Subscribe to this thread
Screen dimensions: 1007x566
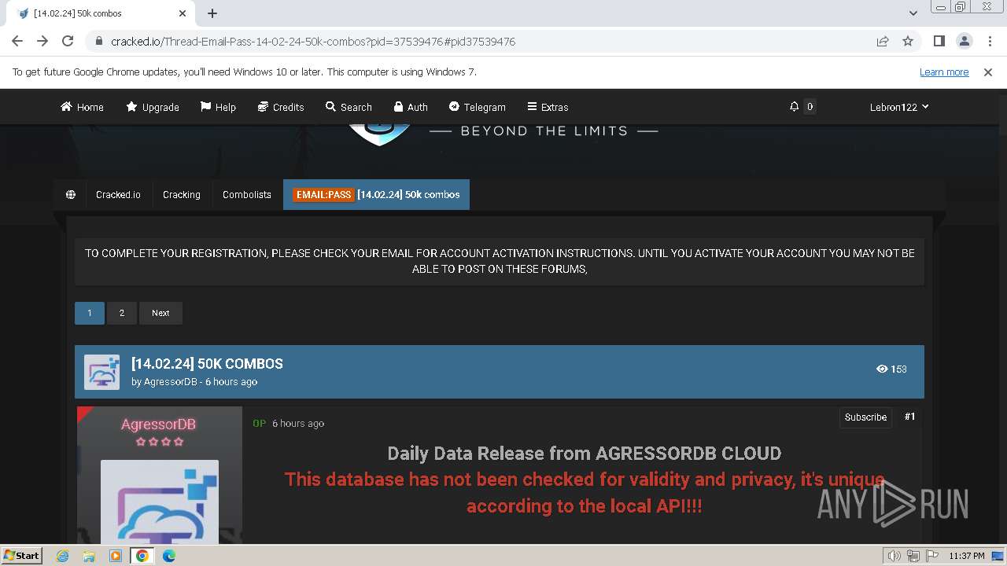point(865,417)
